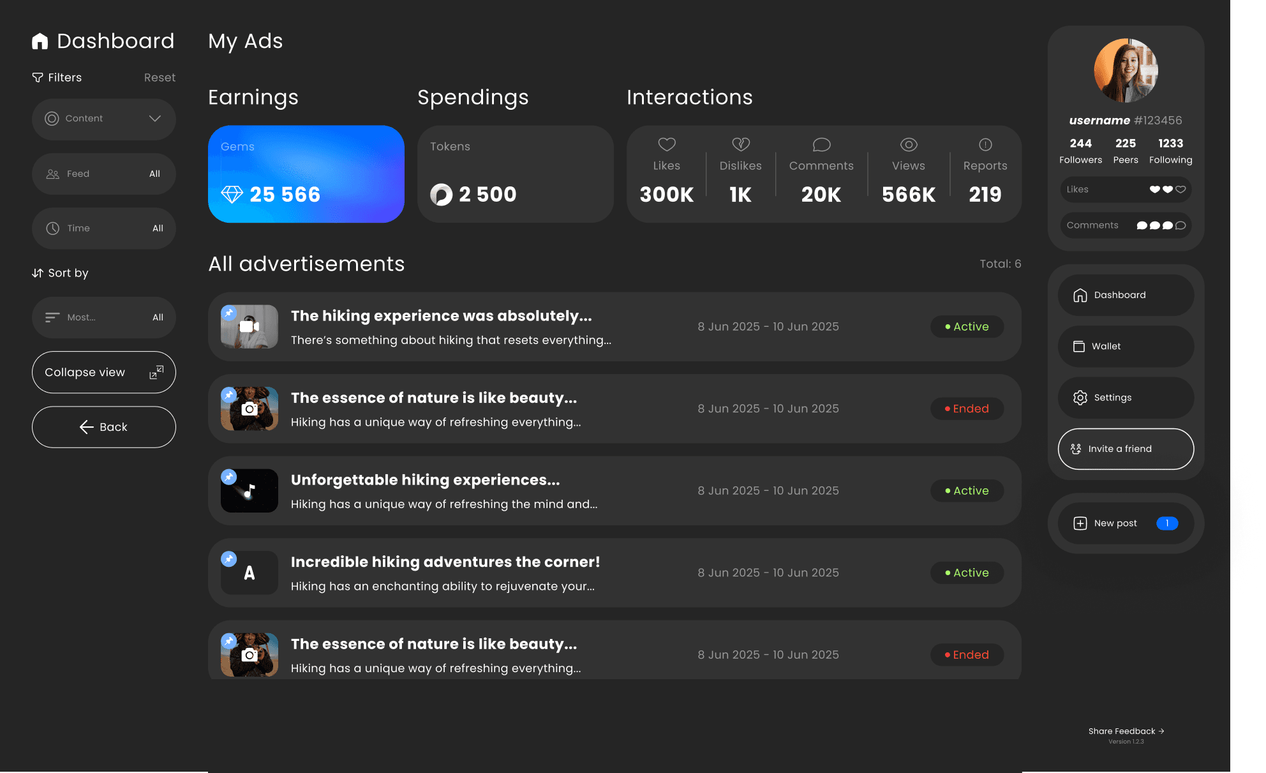Click the pin icon on hiking video ad

(229, 313)
